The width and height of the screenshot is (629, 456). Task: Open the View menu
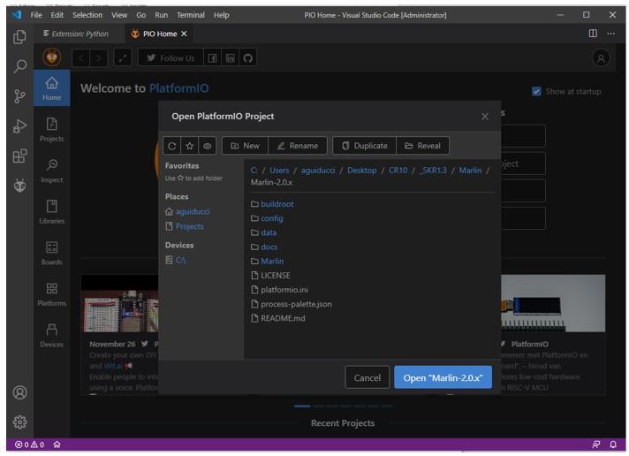(x=119, y=15)
